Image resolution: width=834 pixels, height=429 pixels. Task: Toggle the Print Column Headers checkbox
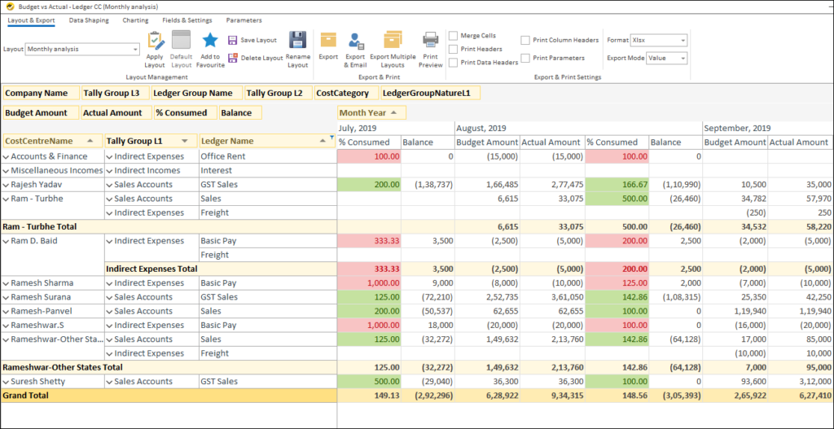(x=525, y=40)
